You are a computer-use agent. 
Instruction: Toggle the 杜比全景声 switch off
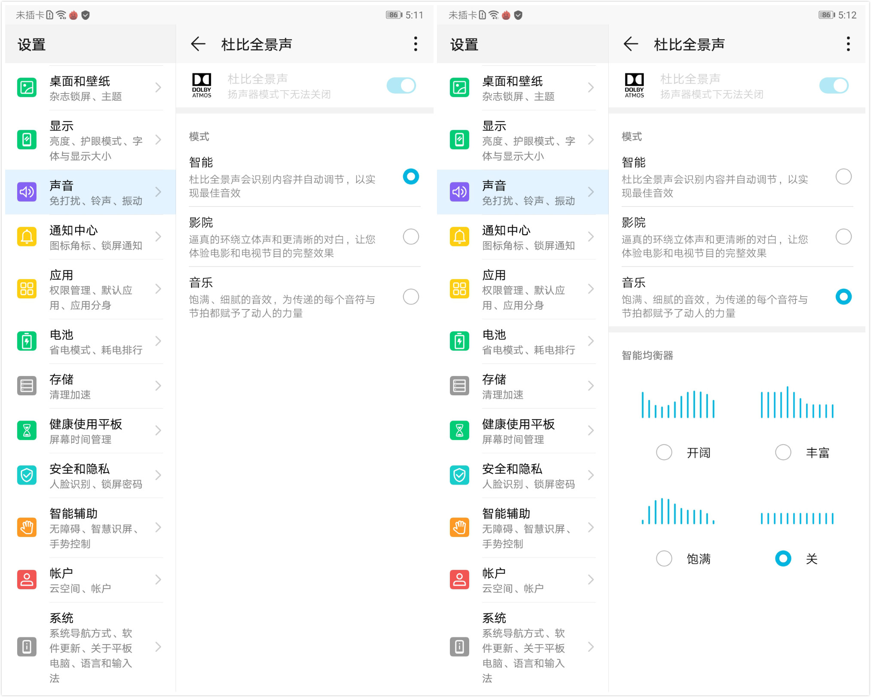[402, 86]
